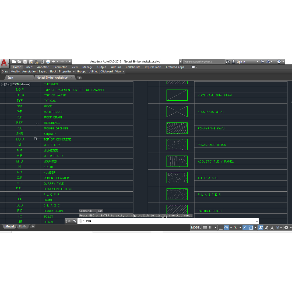Add a new drawing tab with plus

[x=80, y=78]
